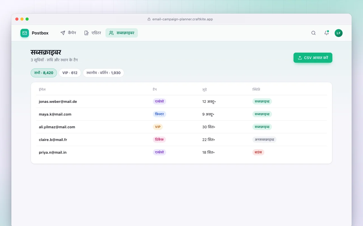
Task: Switch to the एडिटर tab
Action: 93,33
